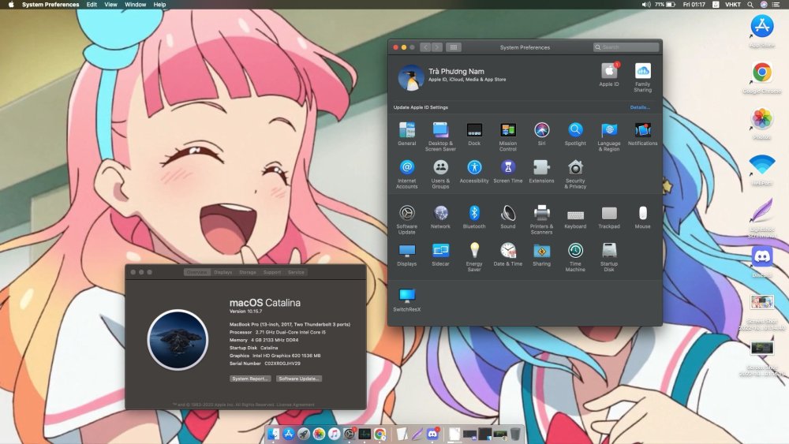The image size is (789, 444).
Task: Click the Show All grid button
Action: [x=454, y=47]
